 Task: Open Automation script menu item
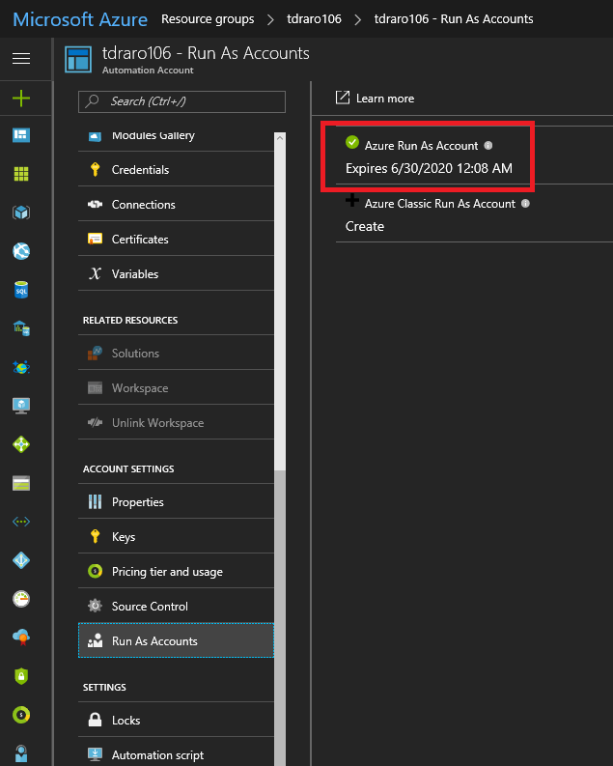tap(176, 752)
